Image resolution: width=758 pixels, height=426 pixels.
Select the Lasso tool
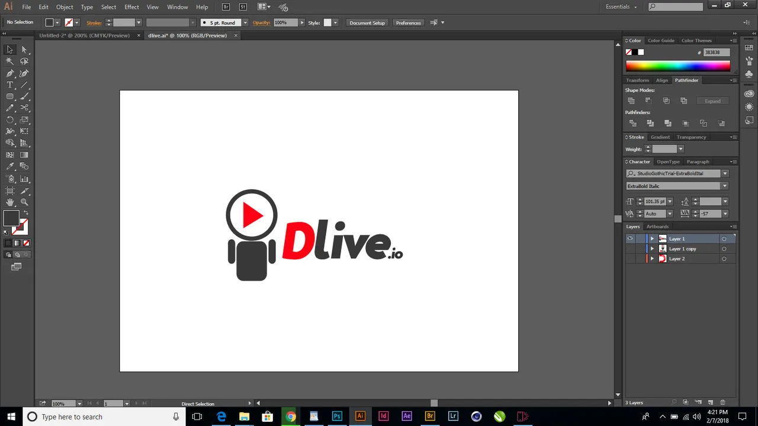tap(24, 62)
